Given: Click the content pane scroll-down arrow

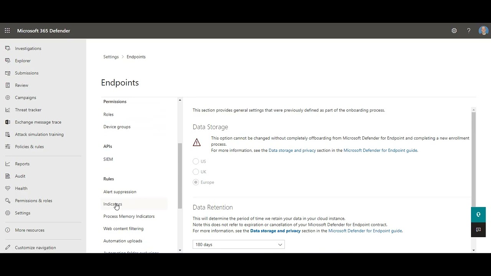Looking at the screenshot, I should click(x=474, y=250).
